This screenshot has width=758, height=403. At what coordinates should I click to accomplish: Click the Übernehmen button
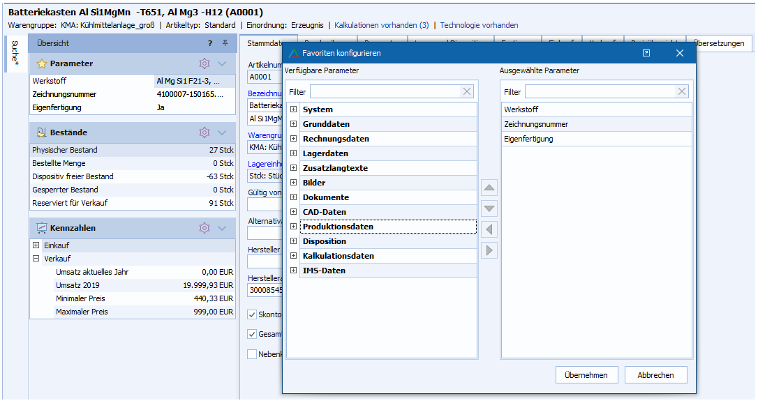(x=586, y=375)
